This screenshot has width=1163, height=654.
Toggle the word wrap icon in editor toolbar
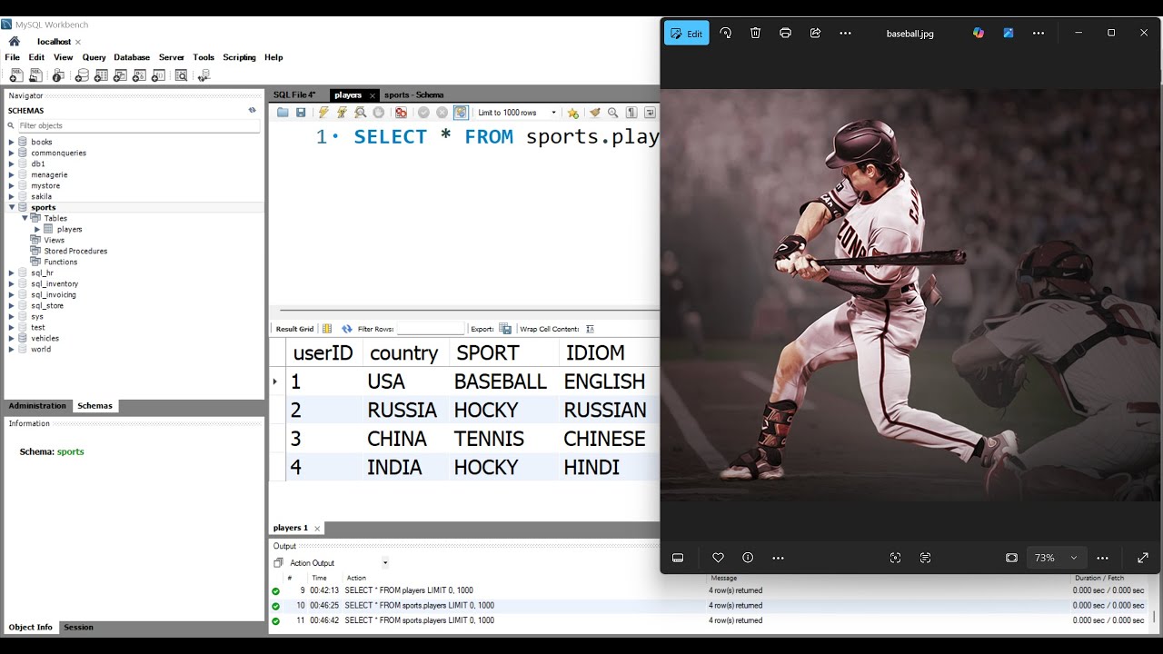tap(650, 113)
